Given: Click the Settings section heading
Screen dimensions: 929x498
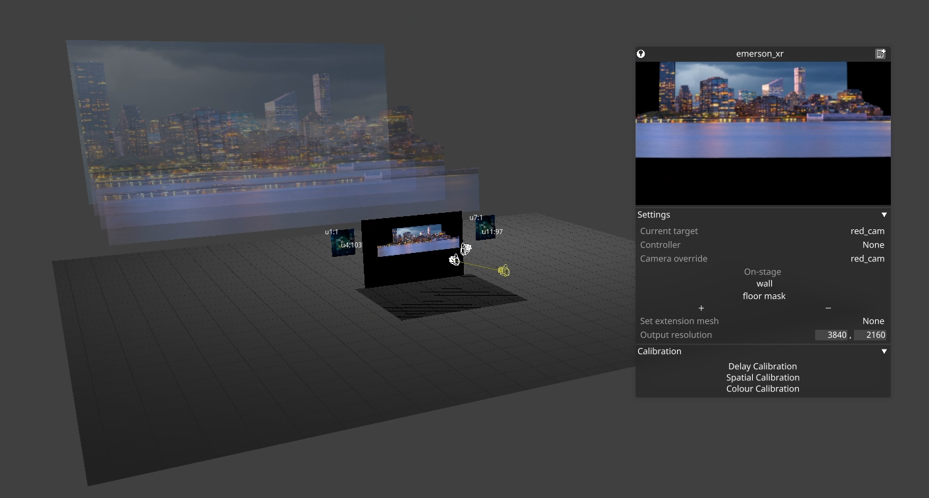Looking at the screenshot, I should pyautogui.click(x=653, y=215).
